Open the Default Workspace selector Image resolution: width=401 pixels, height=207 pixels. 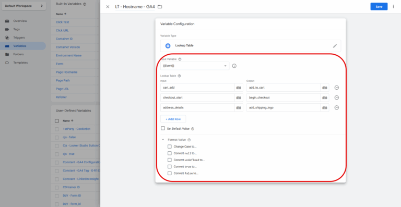(24, 6)
